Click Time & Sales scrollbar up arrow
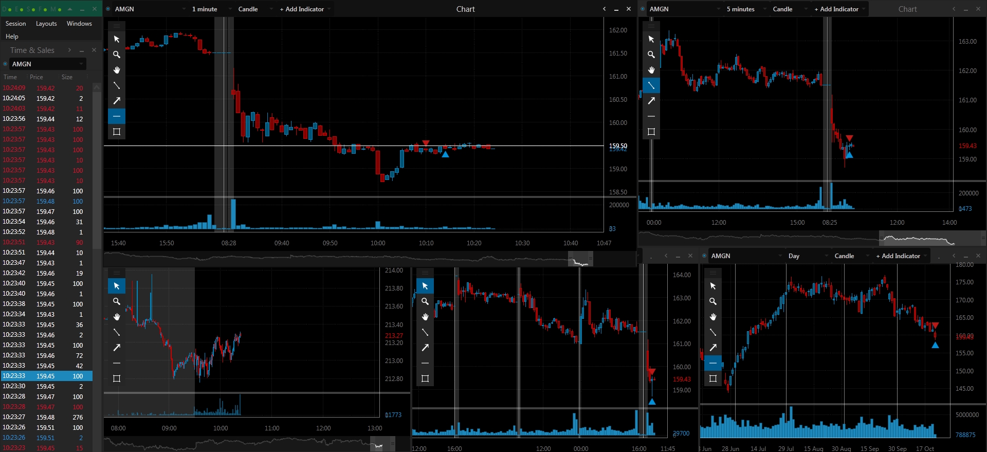Viewport: 987px width, 452px height. 97,87
